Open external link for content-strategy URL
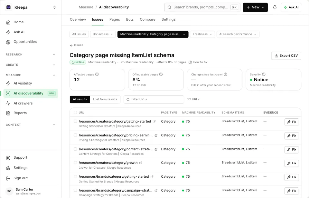 (x=156, y=149)
